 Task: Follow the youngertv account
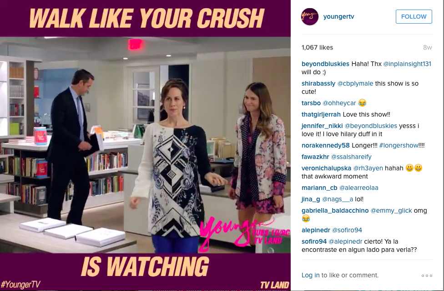(x=414, y=16)
